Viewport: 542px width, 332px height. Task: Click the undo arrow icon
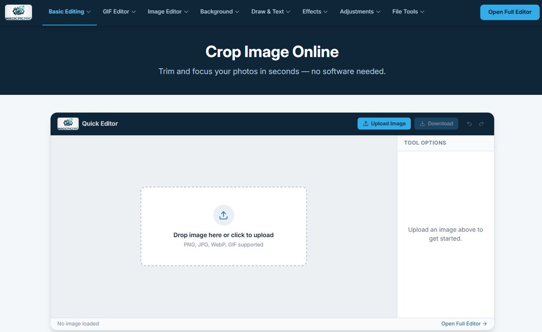469,124
